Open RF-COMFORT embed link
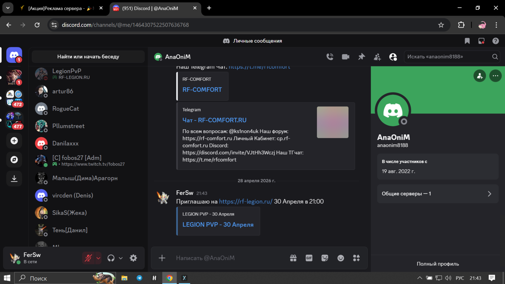The height and width of the screenshot is (284, 505). pyautogui.click(x=202, y=90)
